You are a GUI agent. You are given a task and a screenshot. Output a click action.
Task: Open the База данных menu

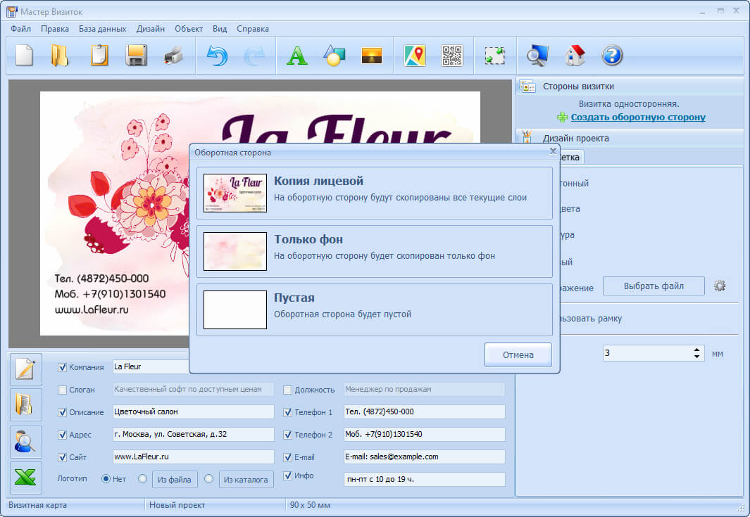pos(102,29)
